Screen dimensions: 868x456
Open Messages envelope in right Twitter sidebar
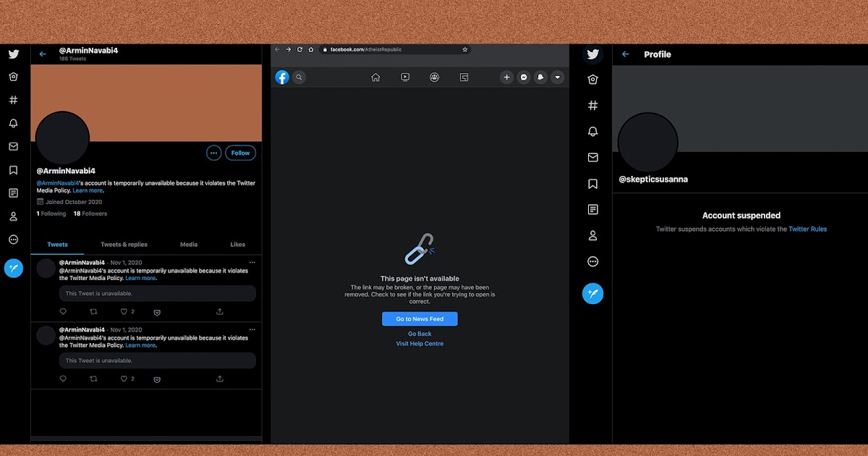pyautogui.click(x=593, y=158)
